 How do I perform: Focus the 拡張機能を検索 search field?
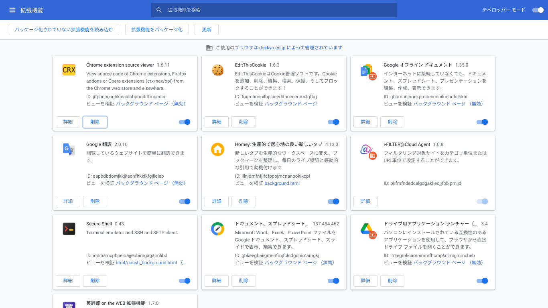(x=274, y=10)
